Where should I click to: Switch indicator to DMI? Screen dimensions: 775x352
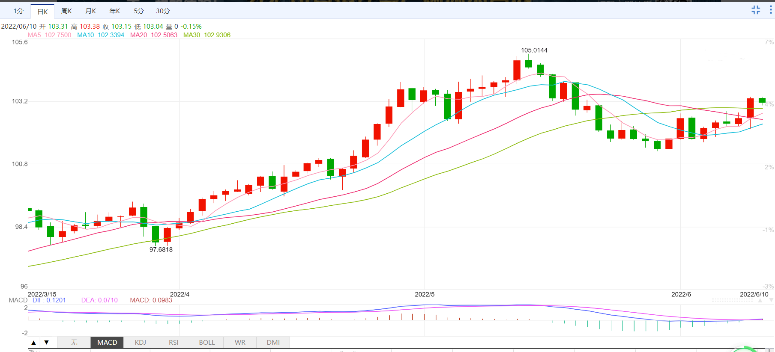coord(273,343)
